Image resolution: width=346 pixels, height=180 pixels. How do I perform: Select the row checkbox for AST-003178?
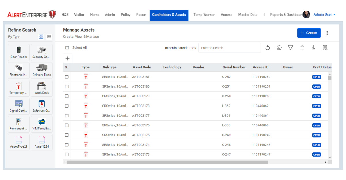67,106
